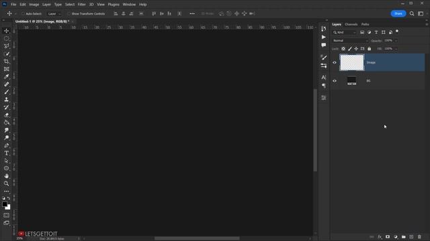Select the Zoom tool
430x241 pixels.
coord(6,183)
